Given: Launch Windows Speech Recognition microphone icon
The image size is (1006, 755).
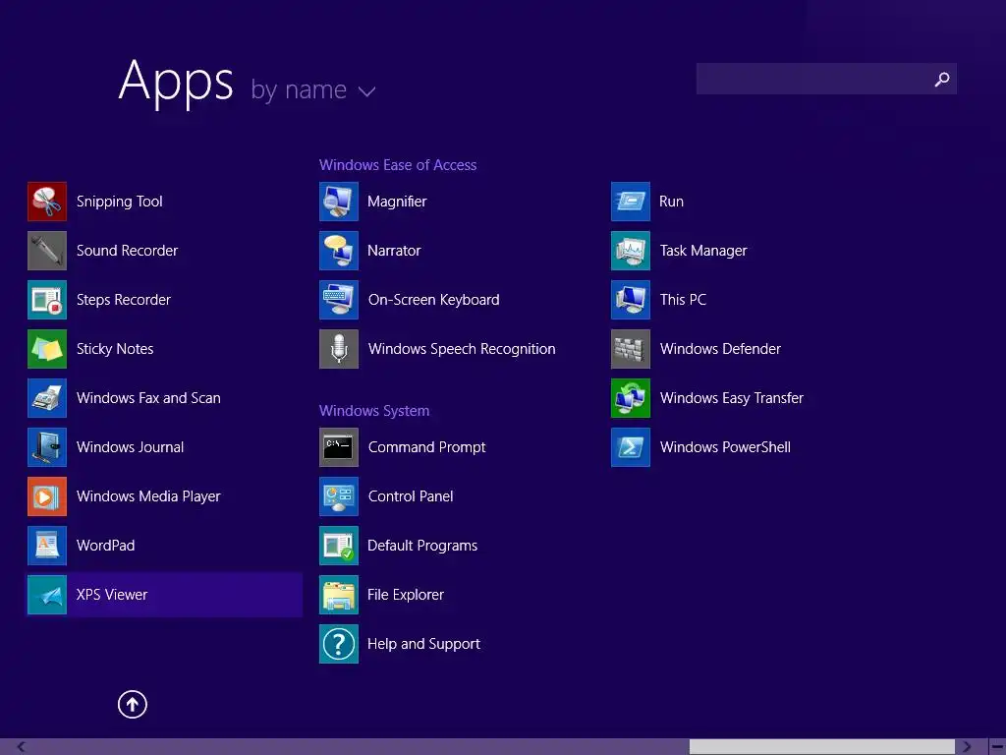Looking at the screenshot, I should pyautogui.click(x=339, y=349).
